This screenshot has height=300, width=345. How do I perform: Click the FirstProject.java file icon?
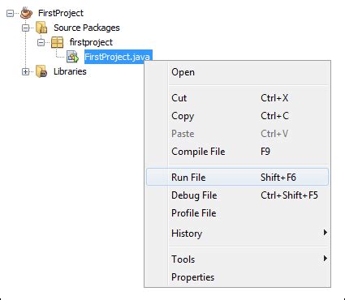(x=72, y=57)
